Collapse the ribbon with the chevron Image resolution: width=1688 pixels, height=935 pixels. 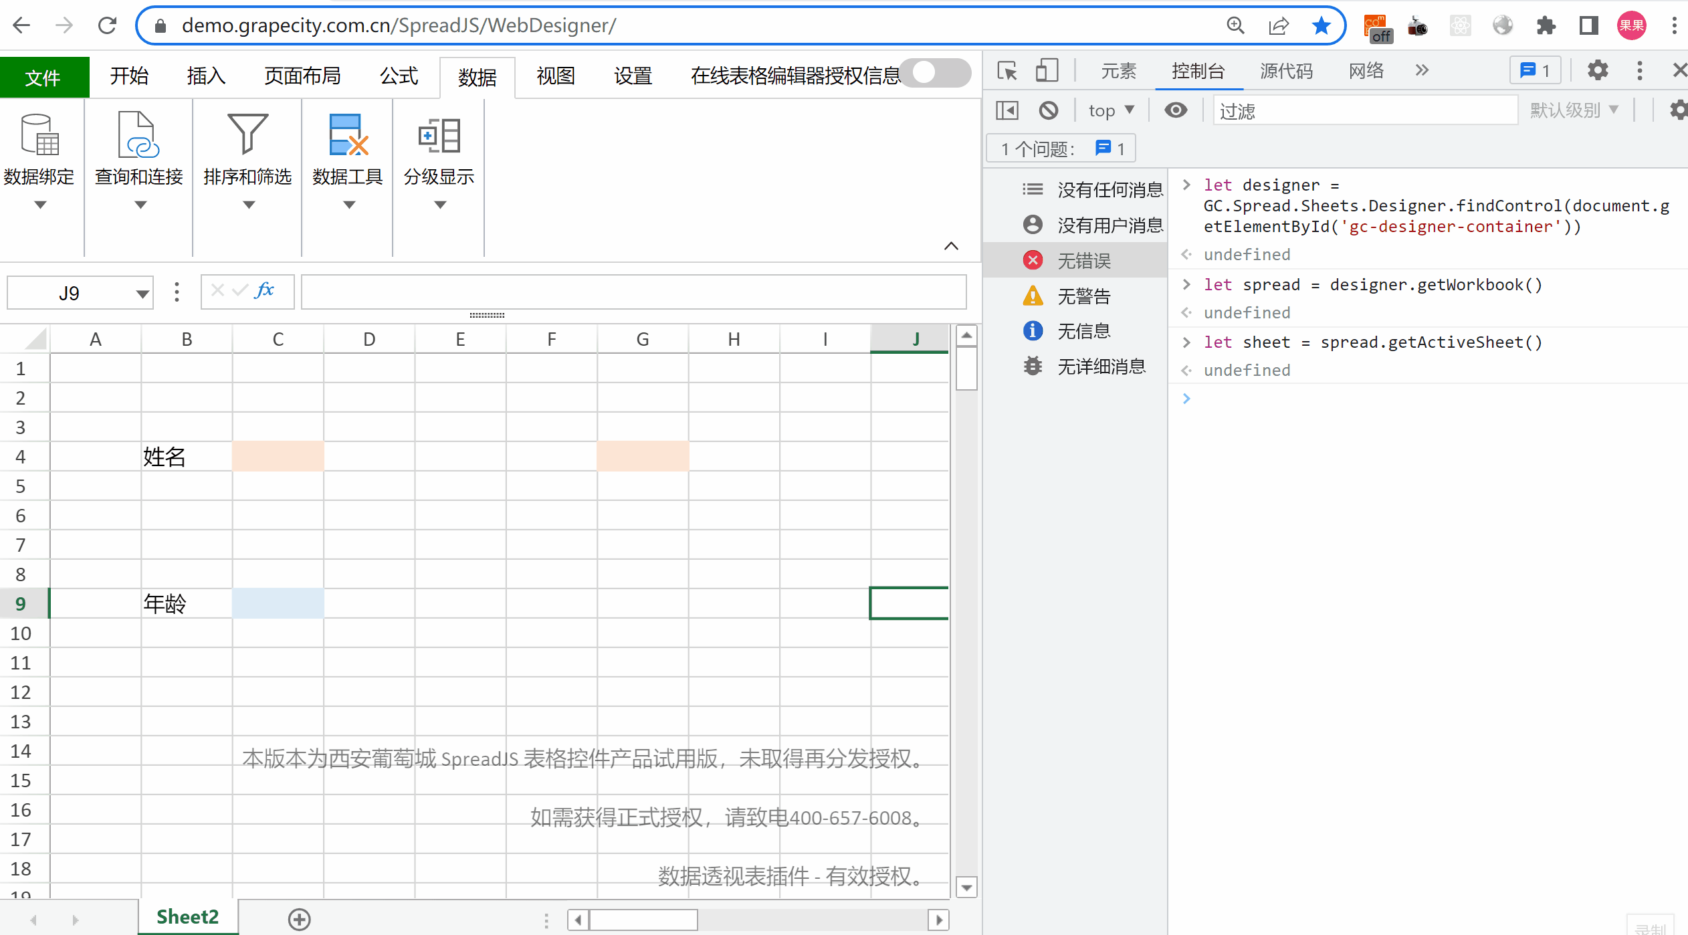(951, 246)
